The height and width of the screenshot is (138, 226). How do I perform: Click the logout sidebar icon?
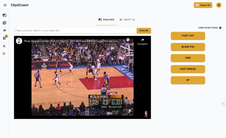pos(4,54)
